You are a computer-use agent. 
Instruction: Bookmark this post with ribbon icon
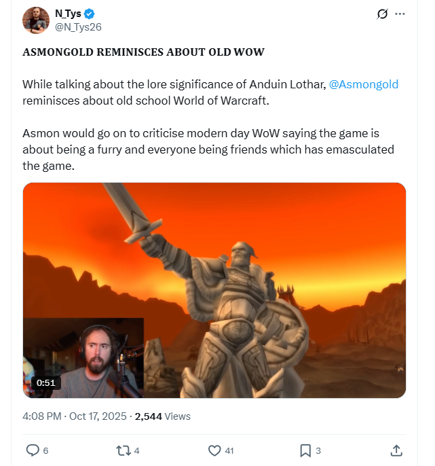click(305, 450)
